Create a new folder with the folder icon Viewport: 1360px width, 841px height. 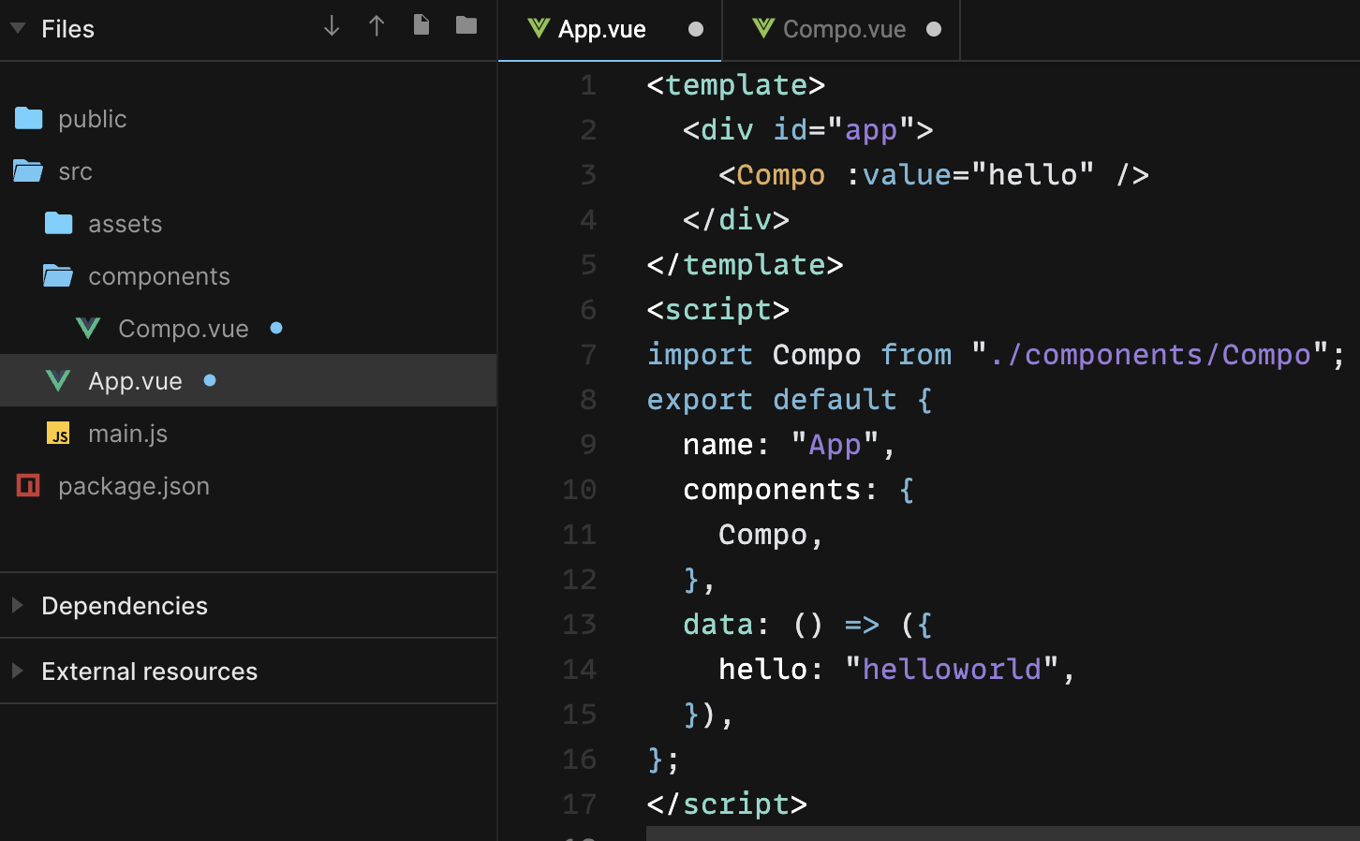coord(466,25)
